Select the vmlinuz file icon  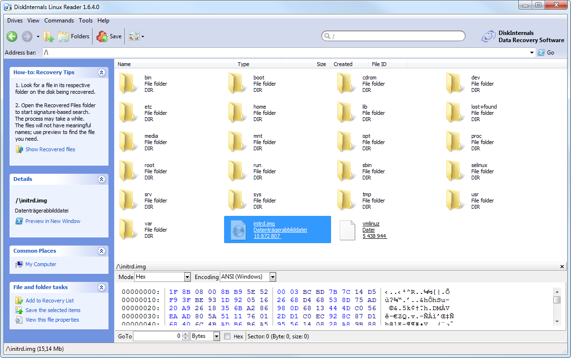click(x=347, y=230)
